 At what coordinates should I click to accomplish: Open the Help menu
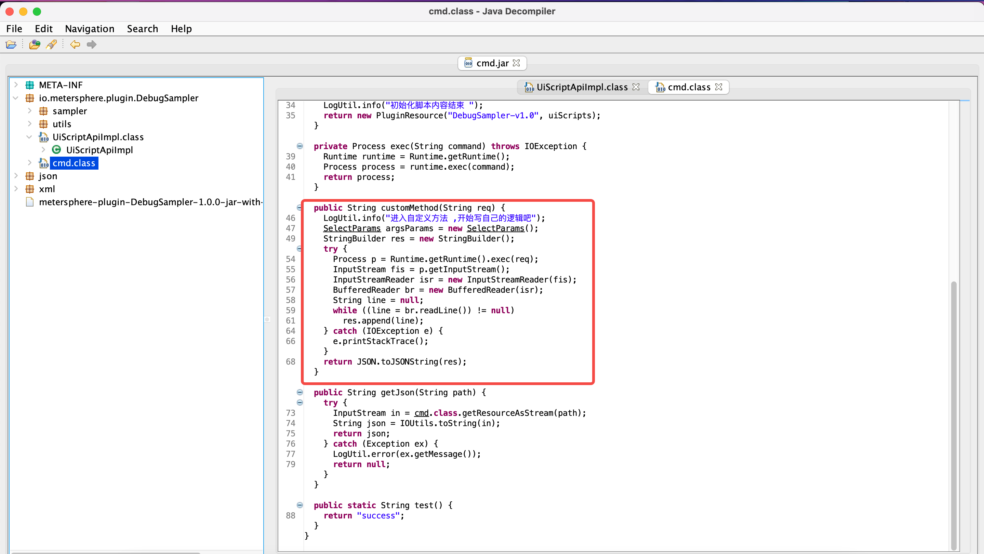pyautogui.click(x=181, y=29)
